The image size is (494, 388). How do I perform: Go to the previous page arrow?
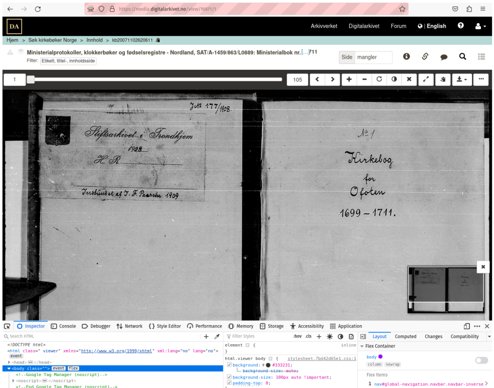pyautogui.click(x=317, y=79)
